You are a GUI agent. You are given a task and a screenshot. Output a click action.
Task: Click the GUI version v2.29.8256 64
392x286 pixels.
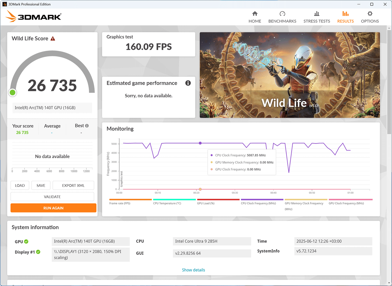pos(212,253)
